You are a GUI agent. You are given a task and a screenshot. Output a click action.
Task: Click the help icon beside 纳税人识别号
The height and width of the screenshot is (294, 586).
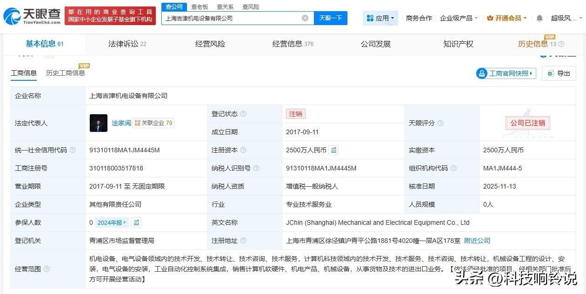[256, 168]
